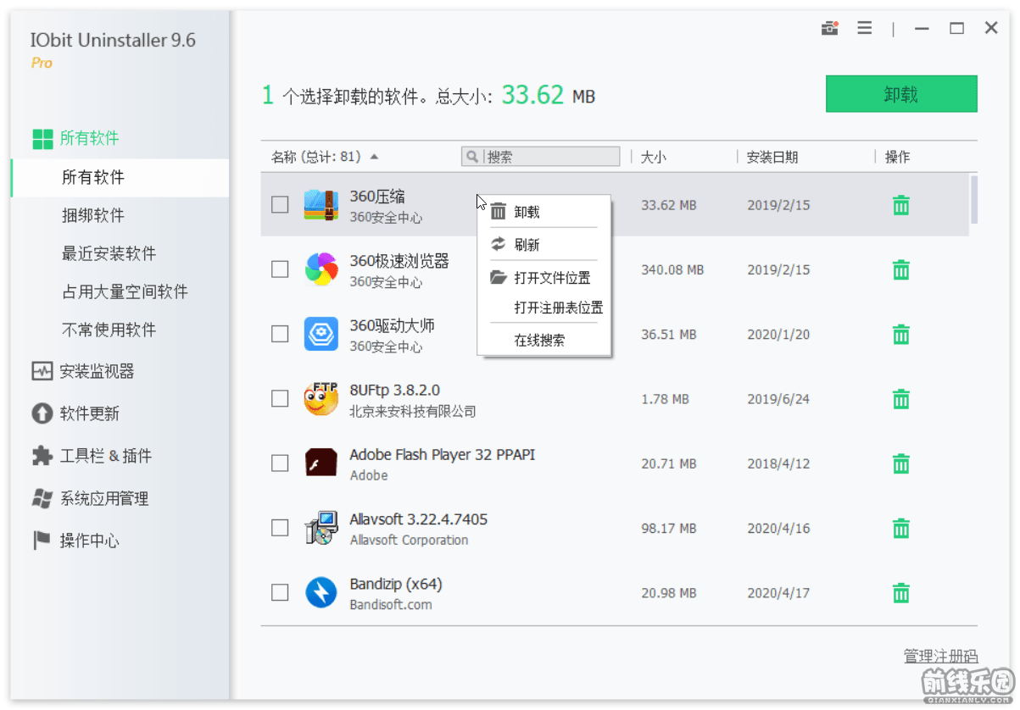Viewport: 1020px width, 710px height.
Task: Choose 打开注册表位置 from context menu
Action: coord(544,308)
